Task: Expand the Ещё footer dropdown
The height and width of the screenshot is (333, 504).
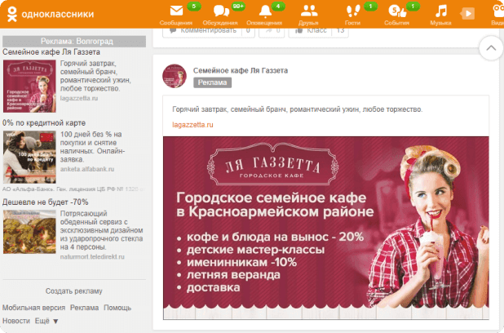Action: (46, 321)
